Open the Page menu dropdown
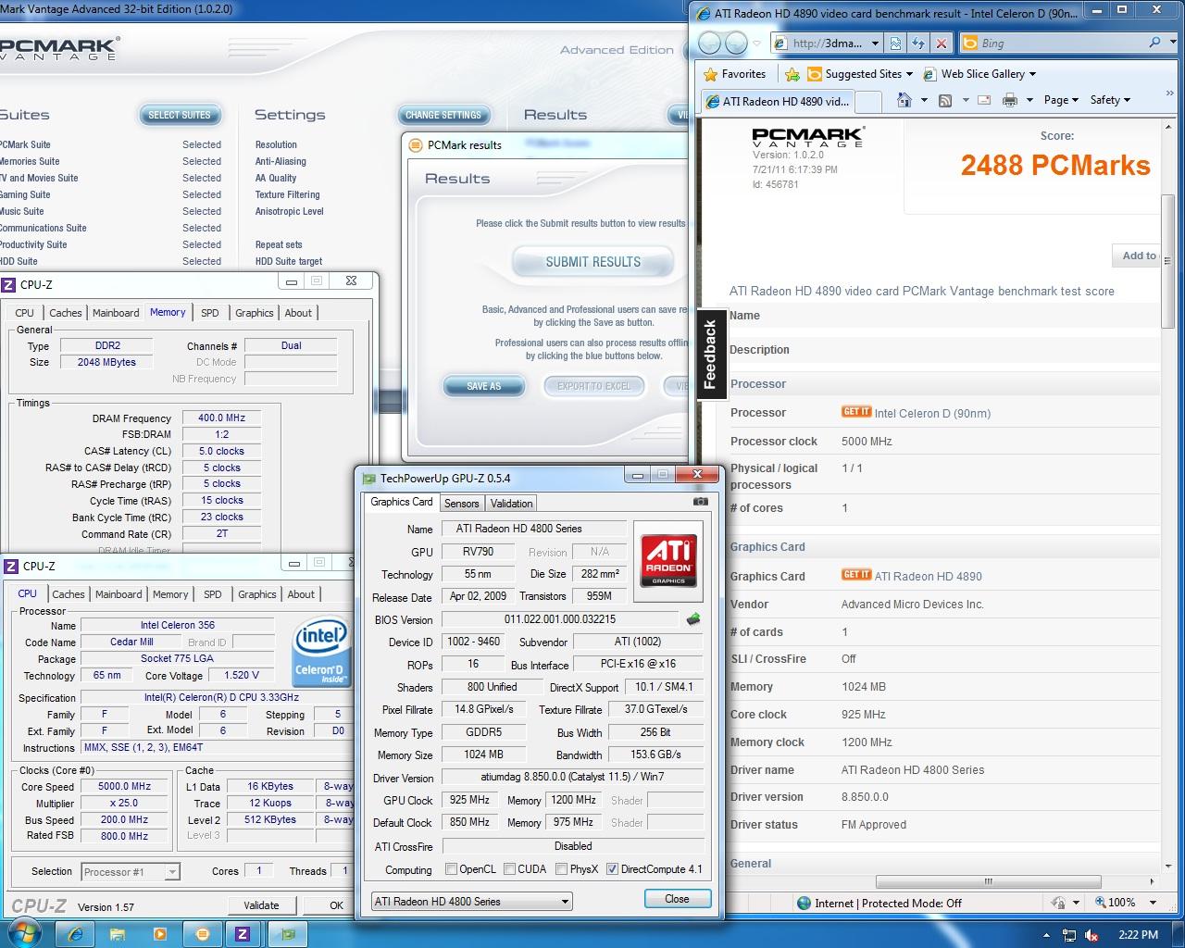The height and width of the screenshot is (948, 1185). click(1061, 100)
